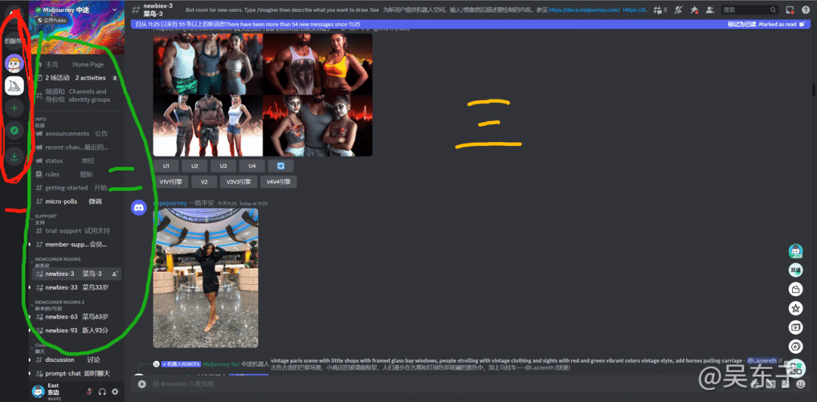Open Channels and identity groups
817x402 pixels.
[x=76, y=95]
